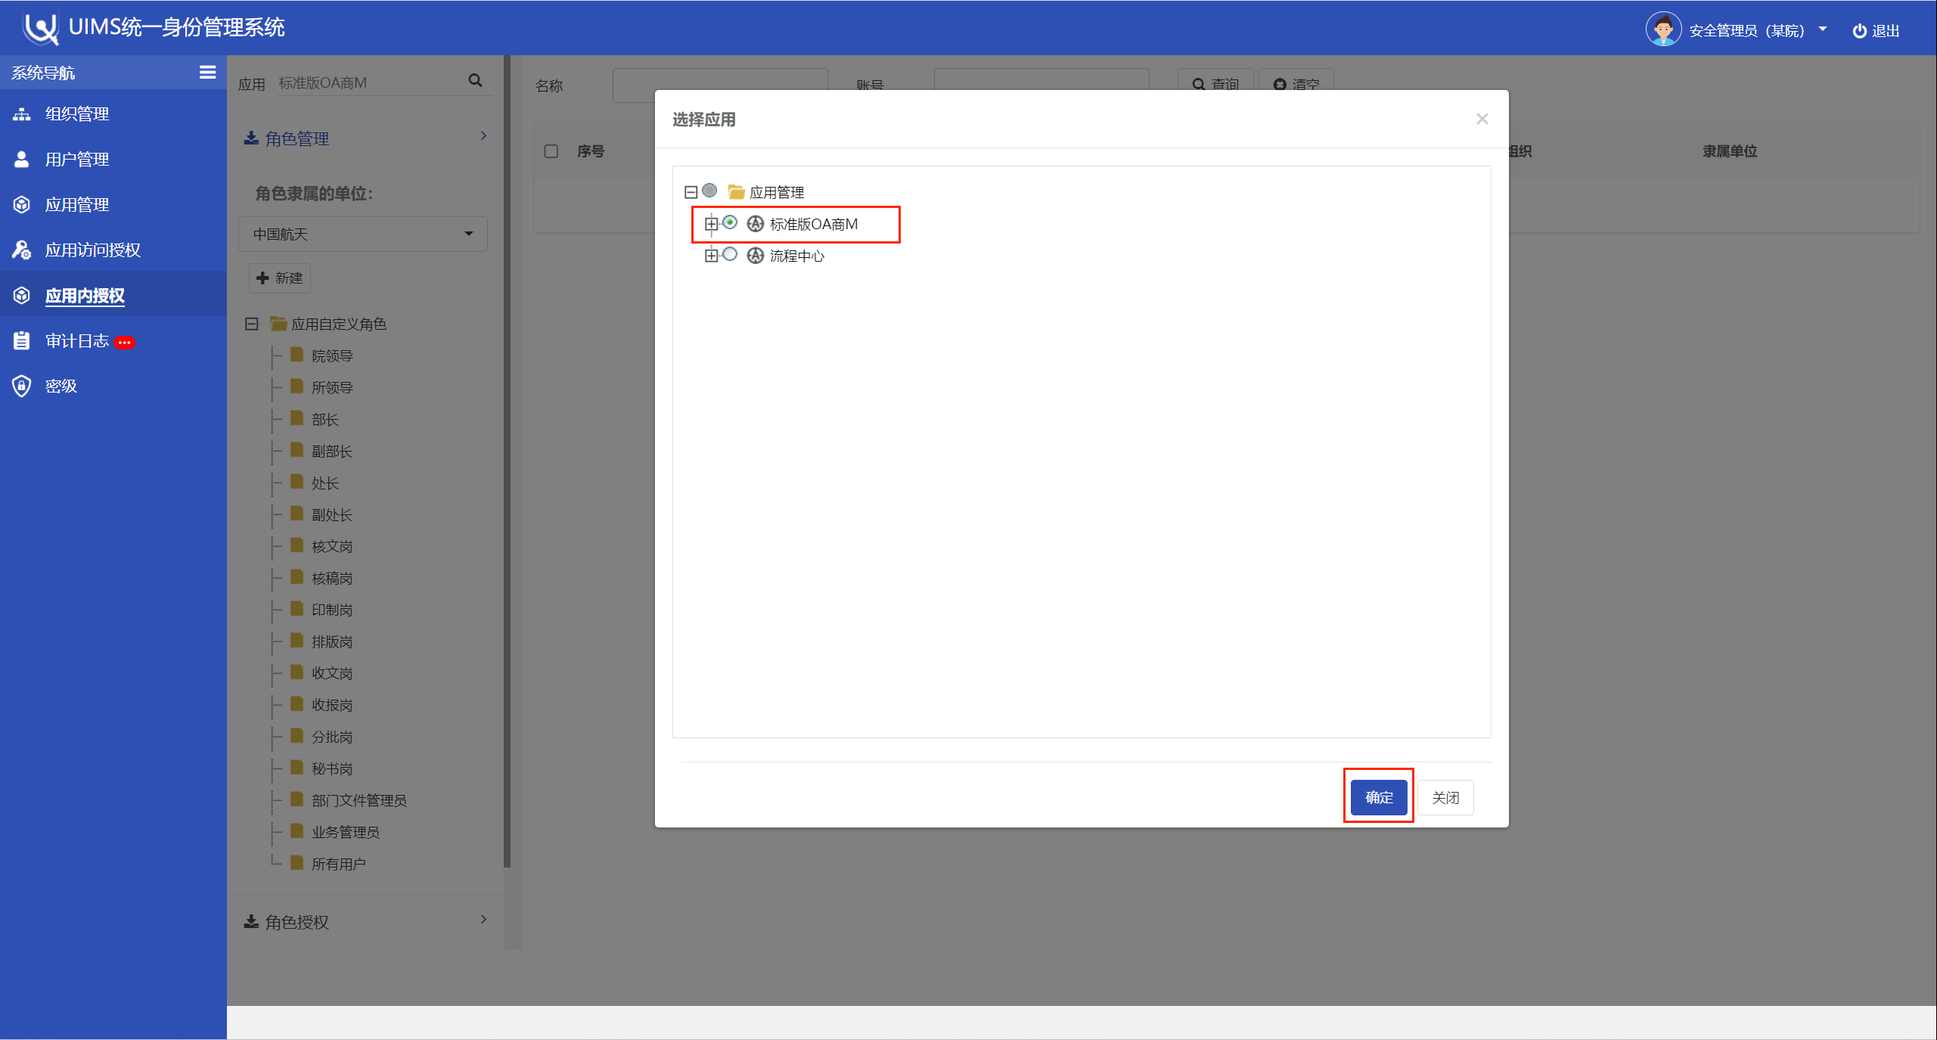The height and width of the screenshot is (1040, 1937).
Task: Select the 标准版OA商M radio button
Action: (x=730, y=223)
